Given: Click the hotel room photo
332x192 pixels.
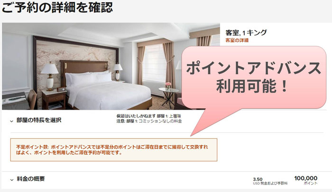Looking at the screenshot, I should coord(111,66).
